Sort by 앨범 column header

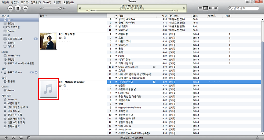click(73, 16)
